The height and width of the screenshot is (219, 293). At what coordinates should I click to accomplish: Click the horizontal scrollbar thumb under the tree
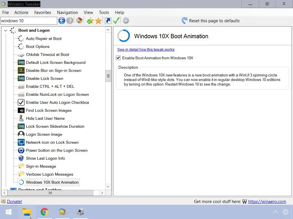click(50, 193)
